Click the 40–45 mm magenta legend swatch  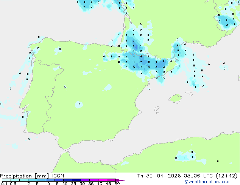pos(103,180)
